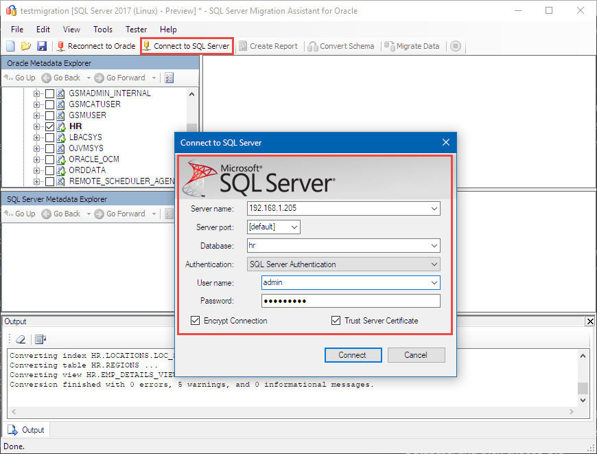Click the Output panel horizontal scrollbar

point(295,409)
